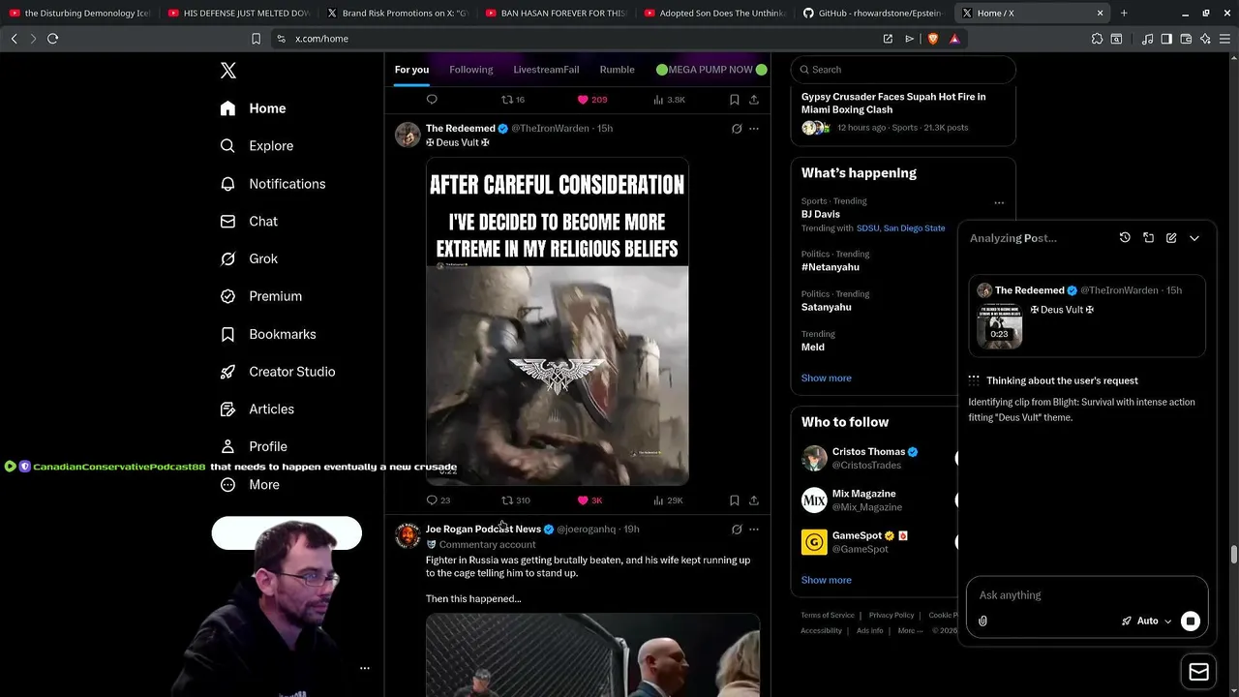
Task: Open Grok explain on Joe Rogan post
Action: point(737,530)
